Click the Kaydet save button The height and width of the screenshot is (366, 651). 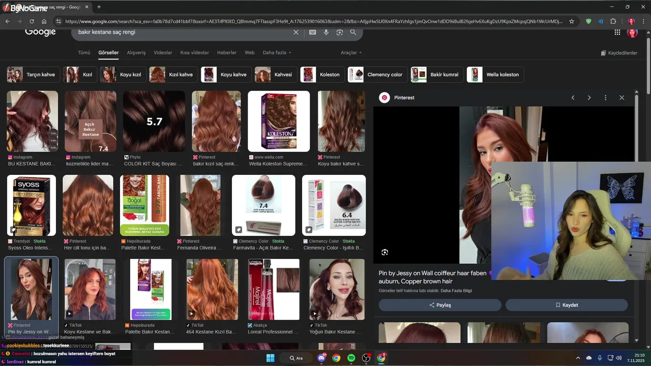(x=567, y=305)
